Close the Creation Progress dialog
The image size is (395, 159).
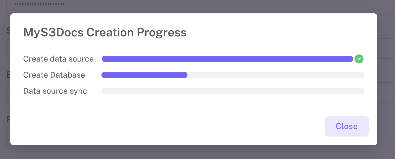coord(346,126)
